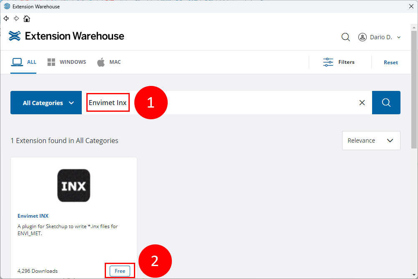Open search via header magnifier icon
Screen dimensions: 418x279
(x=345, y=37)
